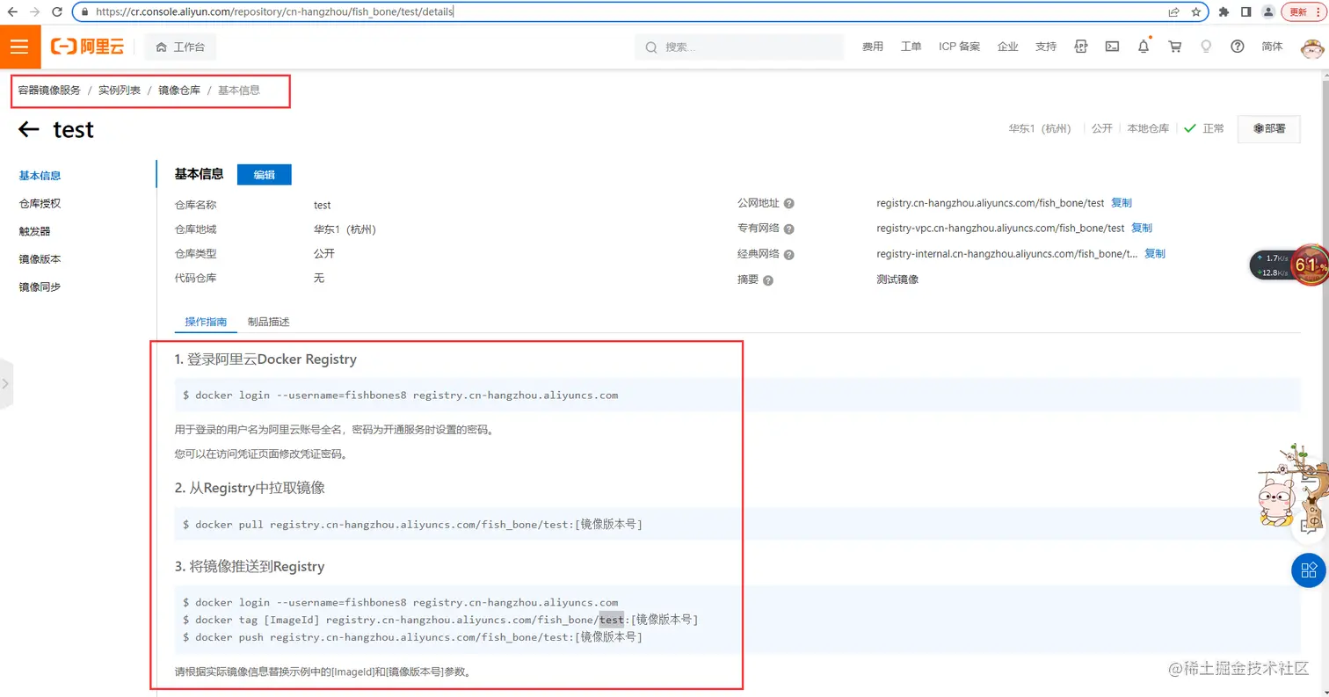The image size is (1329, 697).
Task: Open the shopping cart
Action: tap(1174, 47)
